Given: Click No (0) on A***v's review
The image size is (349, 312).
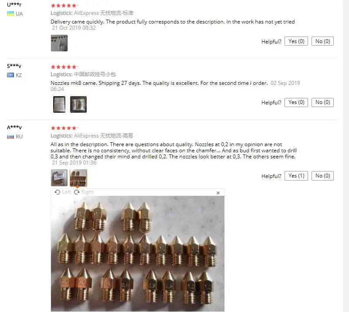Looking at the screenshot, I should click(322, 176).
